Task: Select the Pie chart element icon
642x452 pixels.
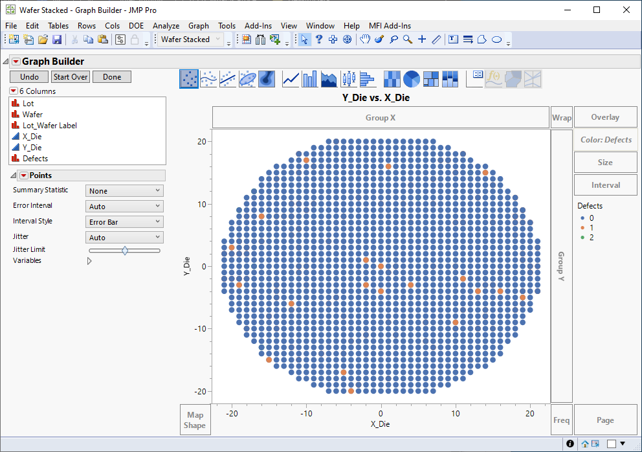Action: pos(411,79)
